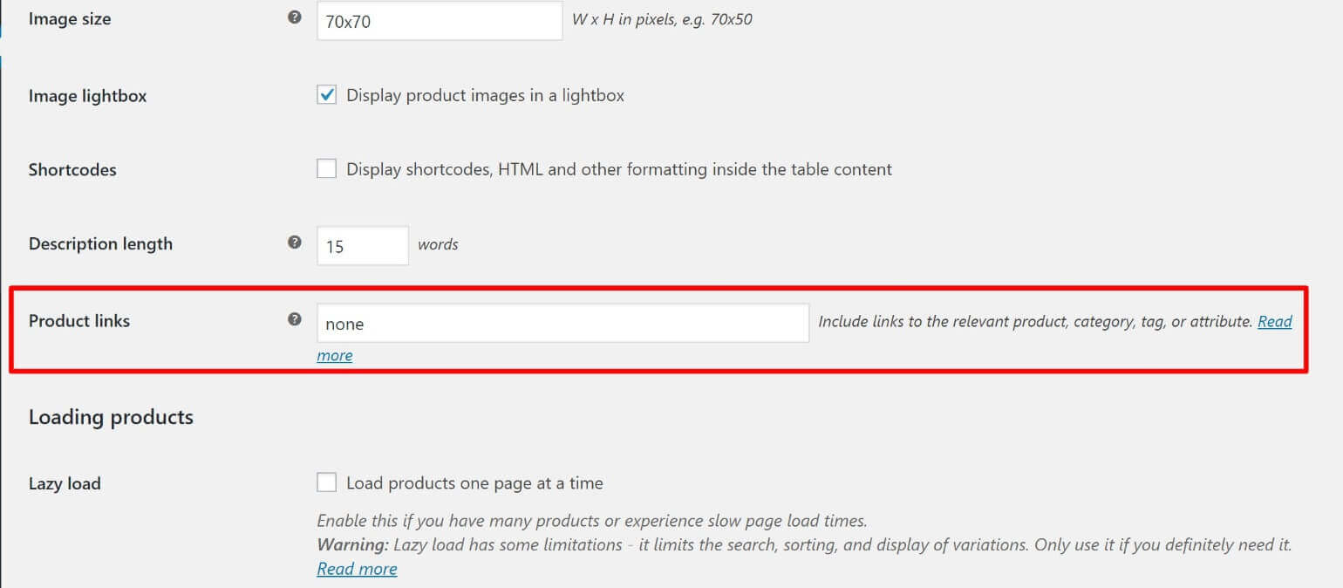Click the Image lightbox setting label
The width and height of the screenshot is (1343, 588).
tap(87, 96)
